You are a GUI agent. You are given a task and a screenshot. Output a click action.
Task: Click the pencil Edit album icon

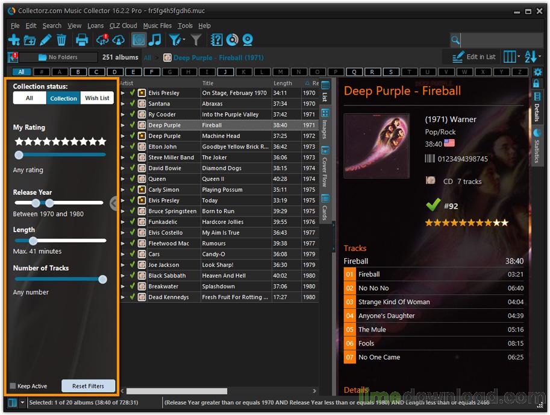point(46,40)
